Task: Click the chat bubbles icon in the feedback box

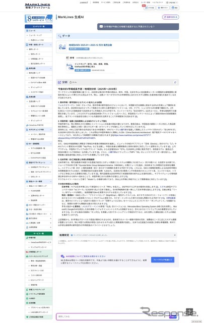Action: (x=63, y=256)
